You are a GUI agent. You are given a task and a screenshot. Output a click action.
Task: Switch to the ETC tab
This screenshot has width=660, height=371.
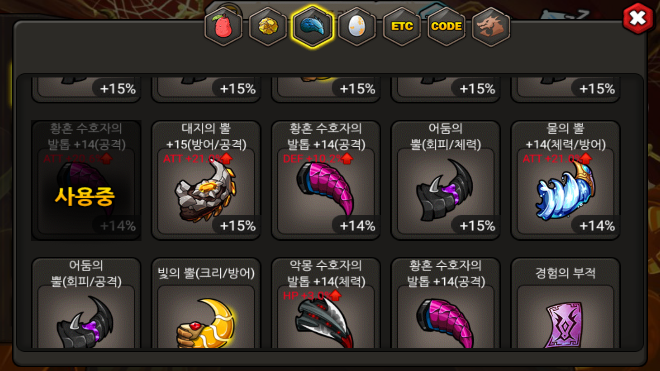click(402, 27)
